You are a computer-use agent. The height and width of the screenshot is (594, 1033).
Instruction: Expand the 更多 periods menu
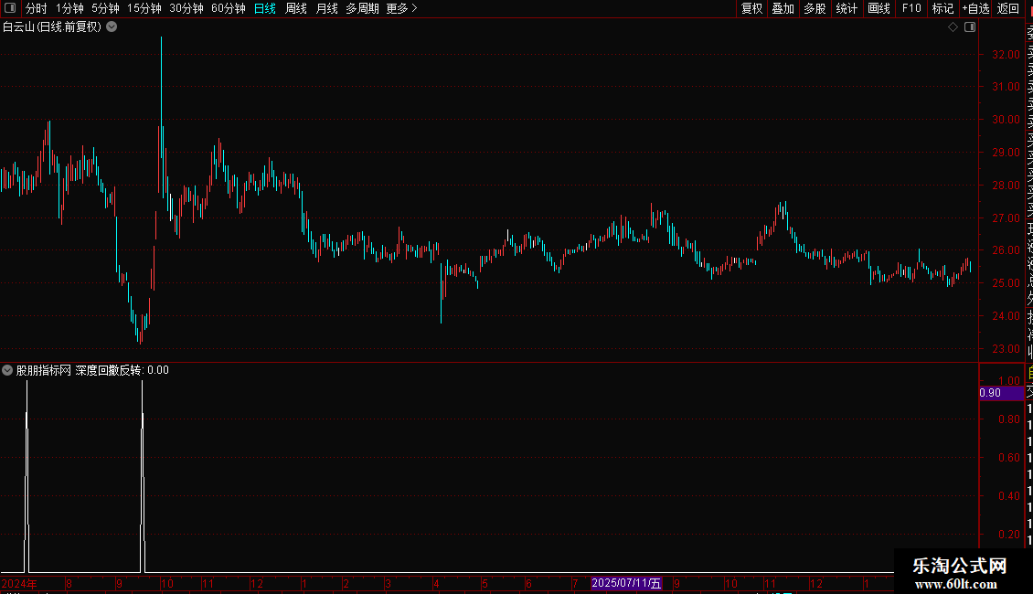coord(401,8)
